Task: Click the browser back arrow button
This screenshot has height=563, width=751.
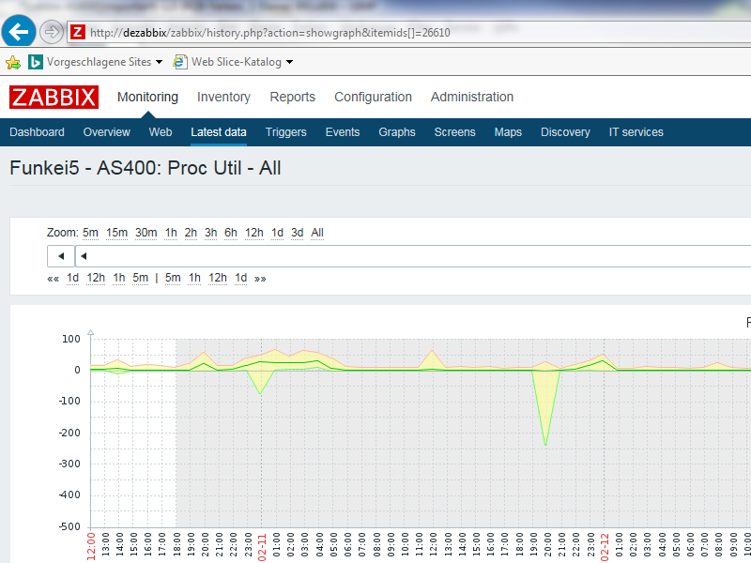Action: tap(18, 32)
